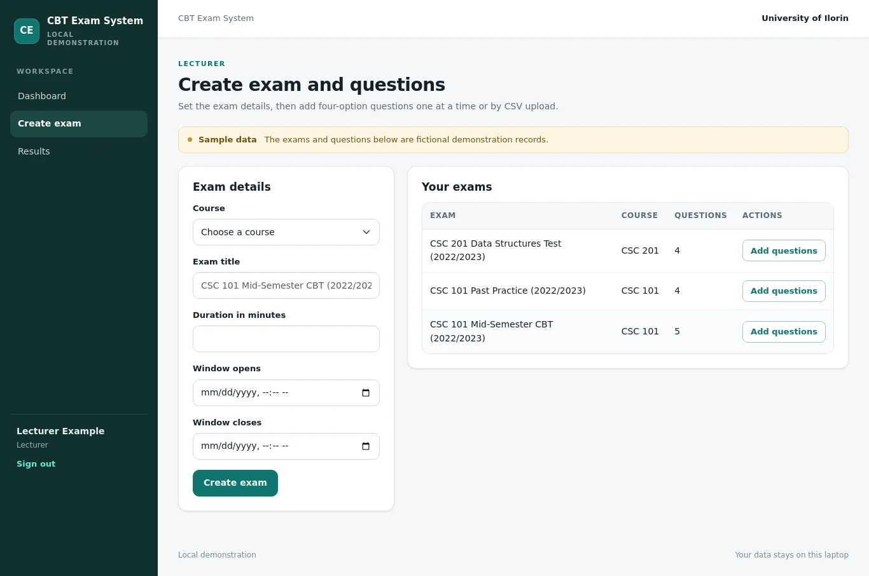Screen dimensions: 869x576
Task: Open calendar picker for Window closes
Action: (x=366, y=446)
